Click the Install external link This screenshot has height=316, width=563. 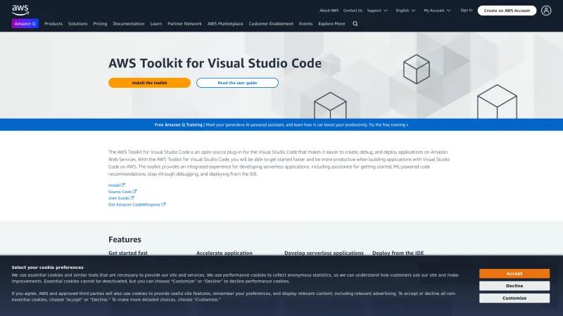tap(116, 185)
